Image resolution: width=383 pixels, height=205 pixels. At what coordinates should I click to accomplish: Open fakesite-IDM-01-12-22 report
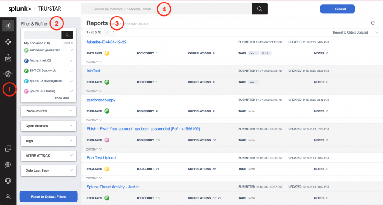click(x=106, y=42)
